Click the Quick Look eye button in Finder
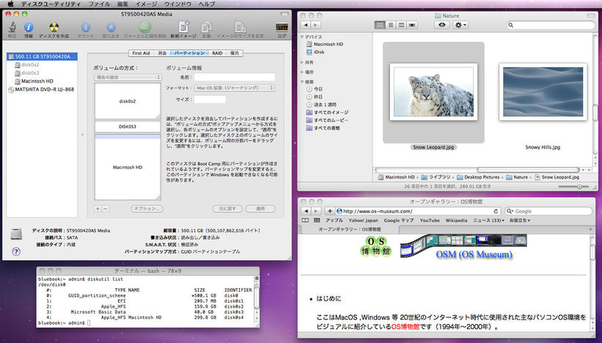Viewport: 602px width, 343px height. 442,25
